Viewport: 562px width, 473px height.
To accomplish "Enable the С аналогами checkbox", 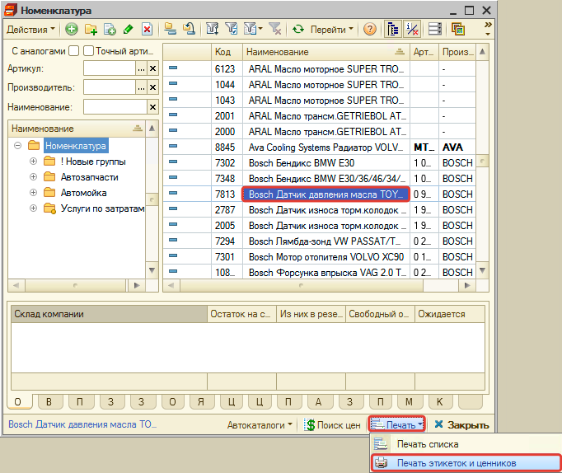I will (x=74, y=51).
